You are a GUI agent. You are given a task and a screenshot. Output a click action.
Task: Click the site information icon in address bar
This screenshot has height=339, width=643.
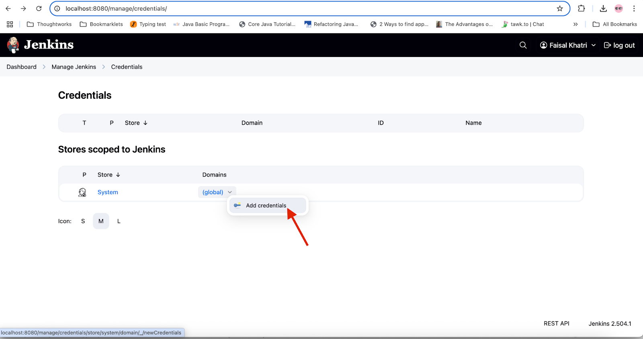(x=57, y=8)
